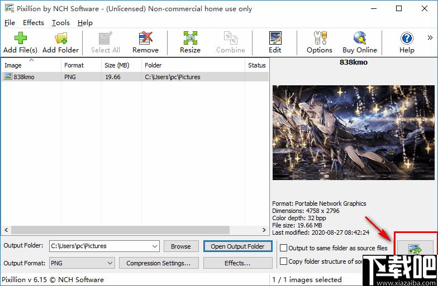The width and height of the screenshot is (438, 286).
Task: Expand the Output Folder dropdown
Action: (154, 246)
